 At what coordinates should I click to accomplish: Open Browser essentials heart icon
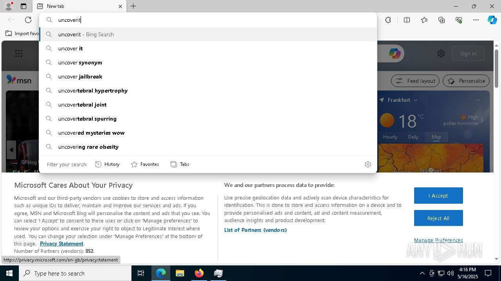coord(459,20)
